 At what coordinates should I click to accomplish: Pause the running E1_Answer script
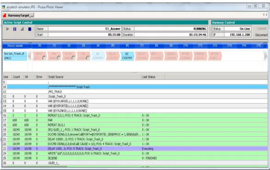pos(15,29)
